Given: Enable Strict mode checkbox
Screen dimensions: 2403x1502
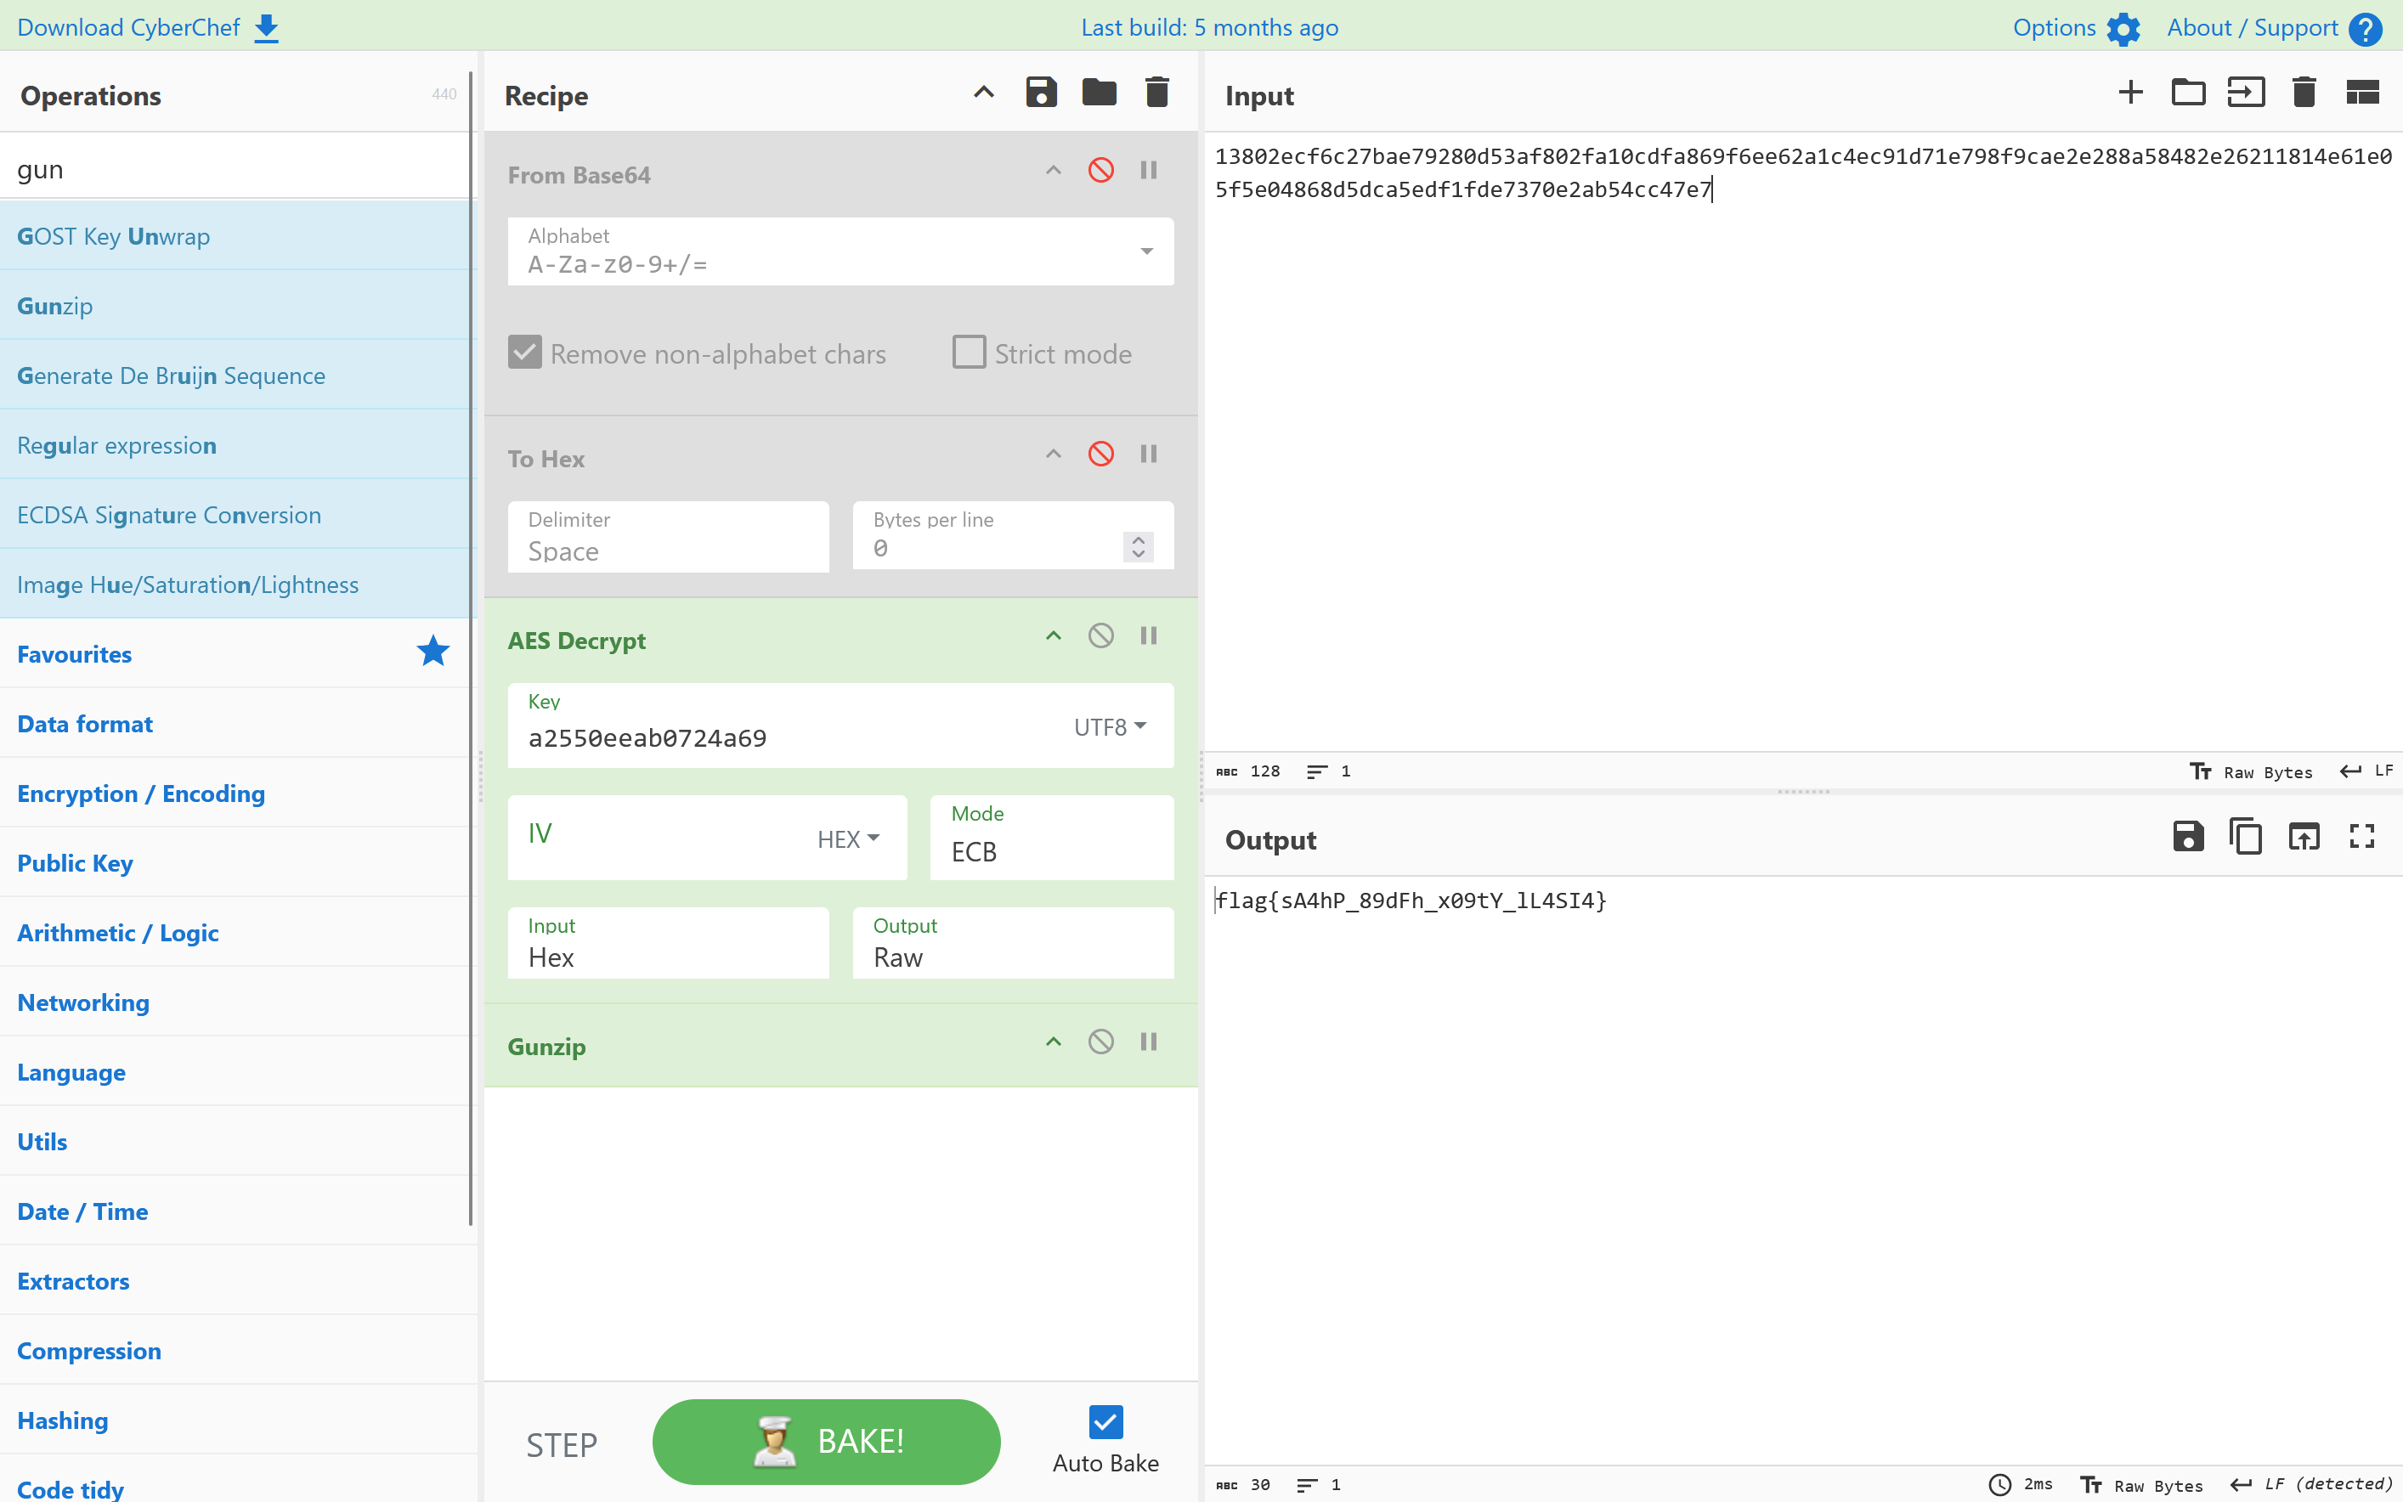Looking at the screenshot, I should pyautogui.click(x=969, y=353).
